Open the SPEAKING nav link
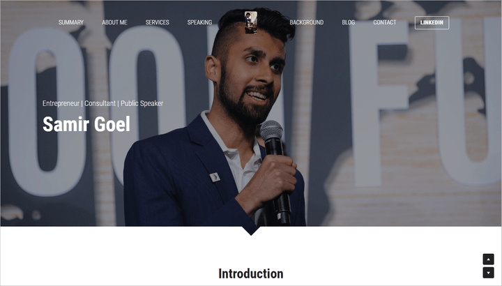The height and width of the screenshot is (286, 502). [x=199, y=22]
